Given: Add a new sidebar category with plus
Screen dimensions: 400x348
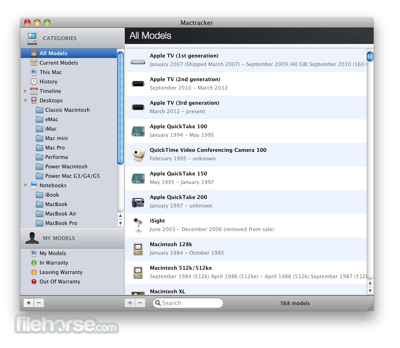Looking at the screenshot, I should pos(29,303).
